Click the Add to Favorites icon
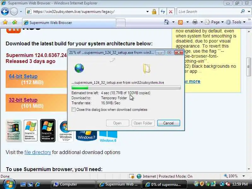The height and width of the screenshot is (189, 252). [x=14, y=22]
